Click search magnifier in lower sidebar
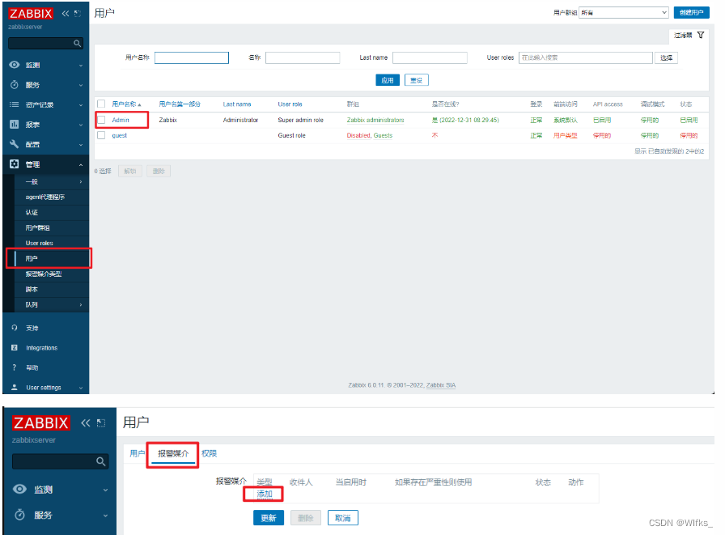The width and height of the screenshot is (725, 535). tap(101, 461)
